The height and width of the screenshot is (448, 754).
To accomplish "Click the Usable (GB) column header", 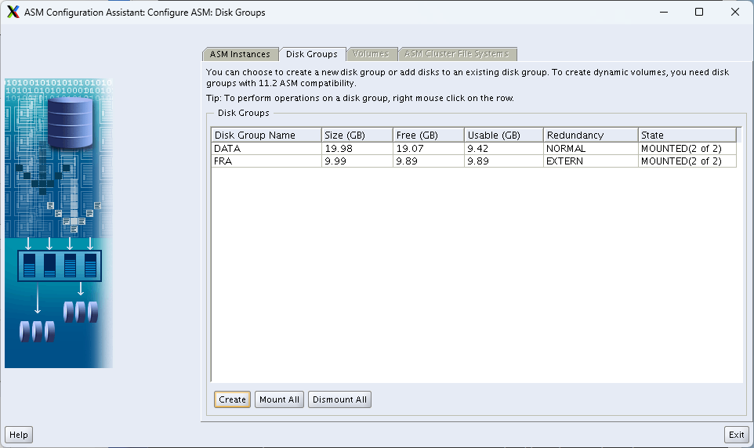I will tap(504, 135).
